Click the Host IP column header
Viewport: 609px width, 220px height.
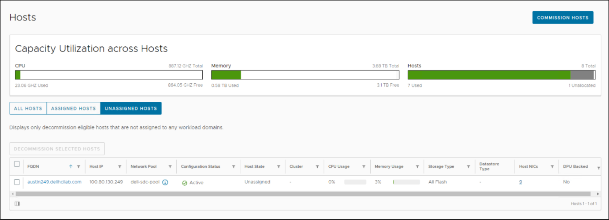(96, 167)
